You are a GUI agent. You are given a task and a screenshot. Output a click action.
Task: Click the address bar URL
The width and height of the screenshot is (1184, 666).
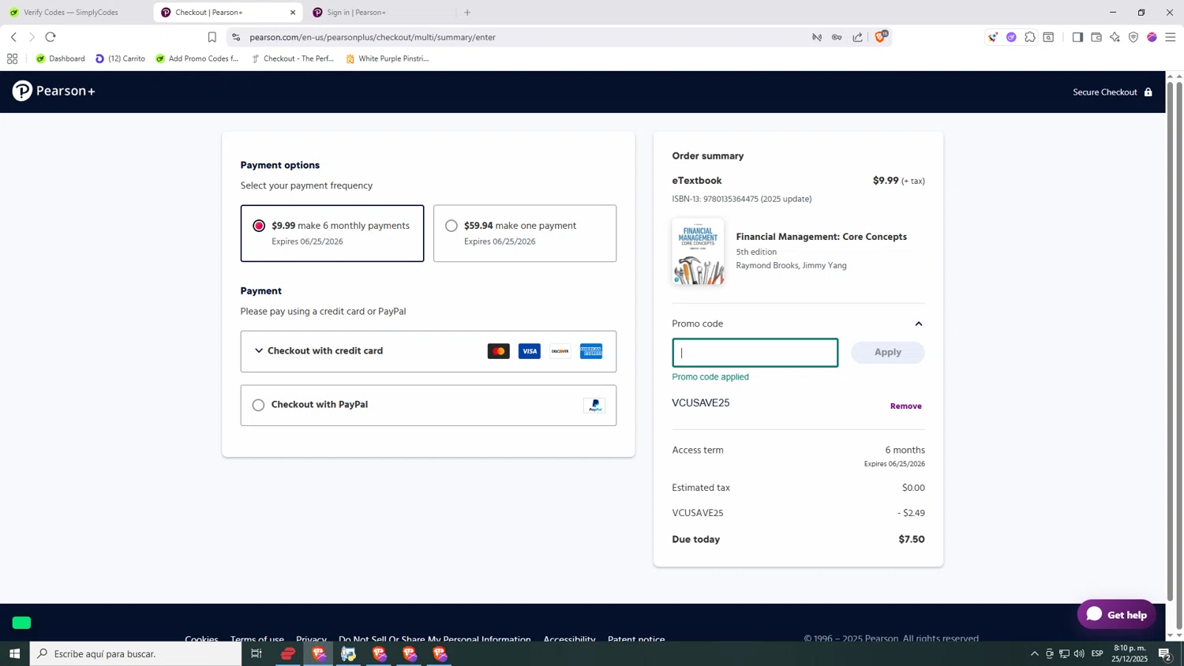pyautogui.click(x=373, y=37)
